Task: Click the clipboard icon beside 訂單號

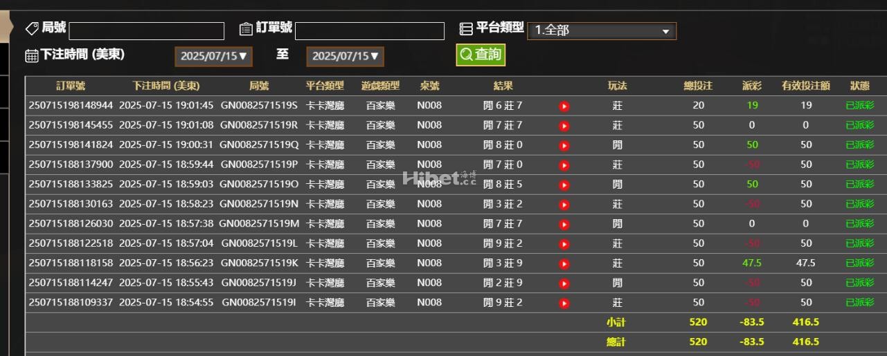Action: click(x=246, y=28)
